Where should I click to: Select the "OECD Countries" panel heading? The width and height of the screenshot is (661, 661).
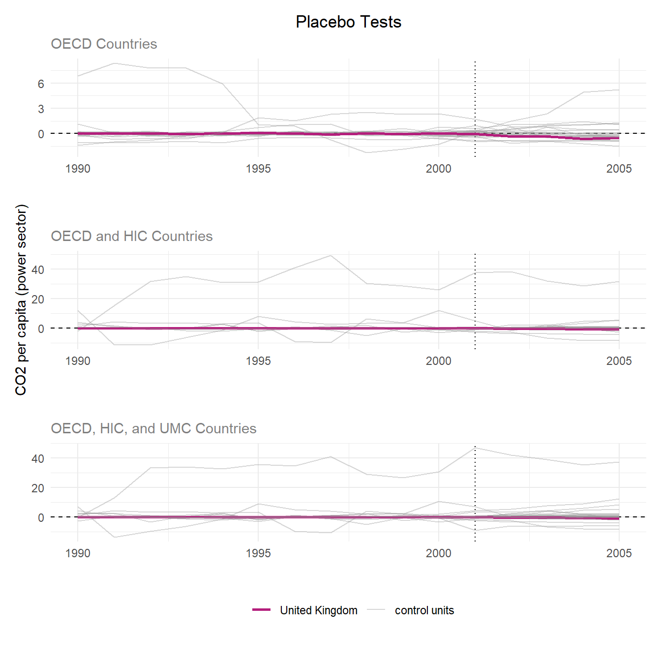(104, 44)
